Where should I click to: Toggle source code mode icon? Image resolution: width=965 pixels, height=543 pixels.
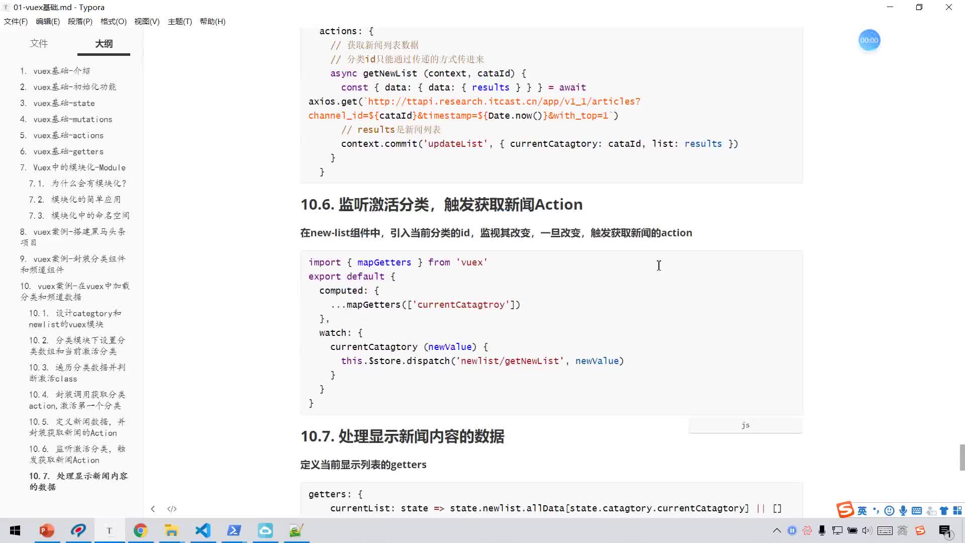[x=172, y=509]
